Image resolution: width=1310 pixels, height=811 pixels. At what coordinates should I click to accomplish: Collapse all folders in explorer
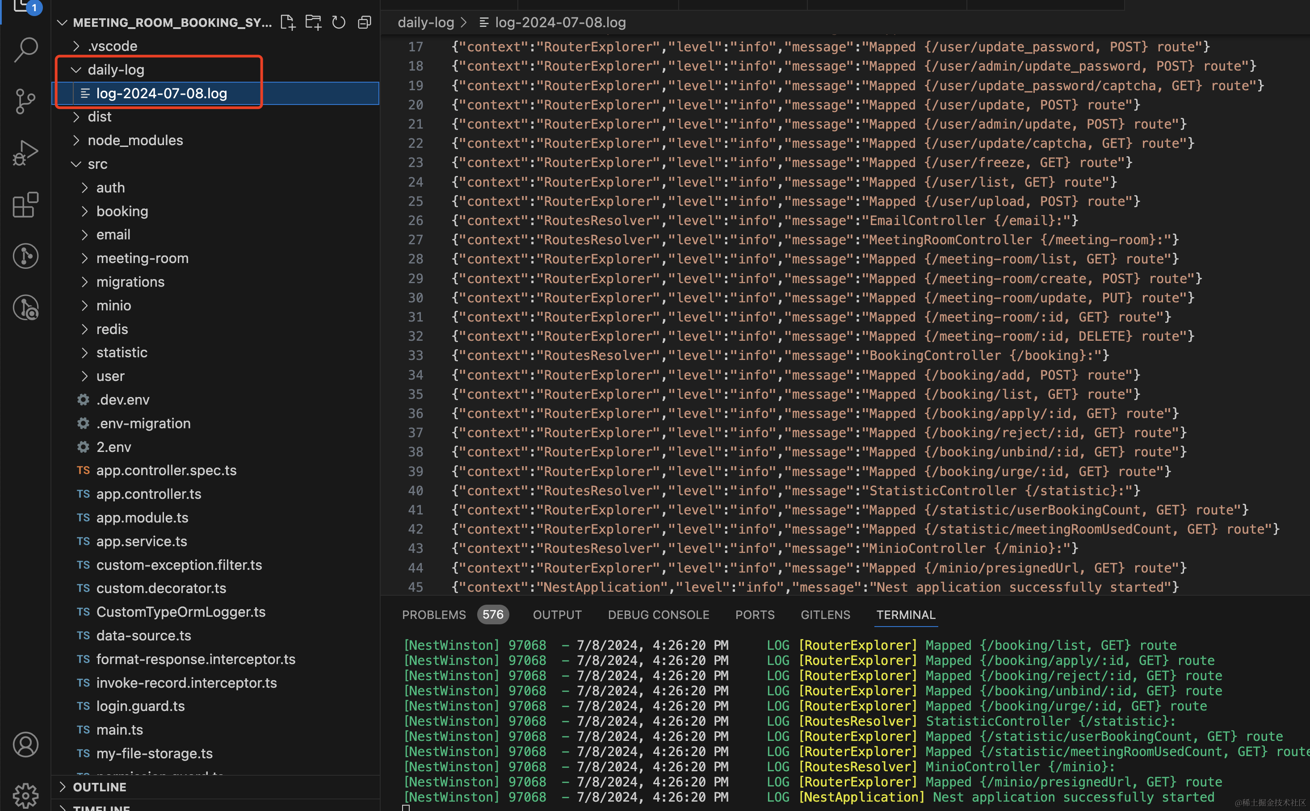(x=365, y=22)
